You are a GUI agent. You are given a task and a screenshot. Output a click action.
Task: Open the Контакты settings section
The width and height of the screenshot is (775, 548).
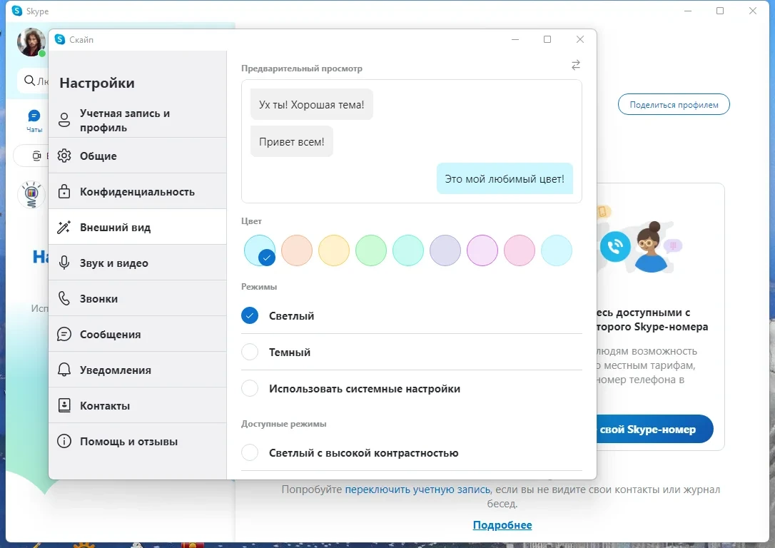pos(138,405)
